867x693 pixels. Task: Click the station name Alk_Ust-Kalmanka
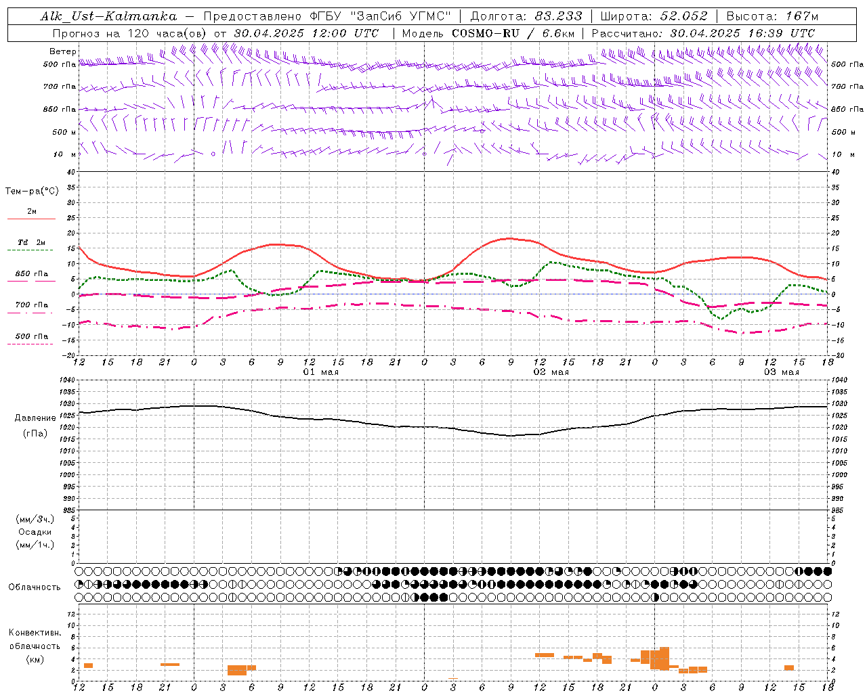point(108,16)
